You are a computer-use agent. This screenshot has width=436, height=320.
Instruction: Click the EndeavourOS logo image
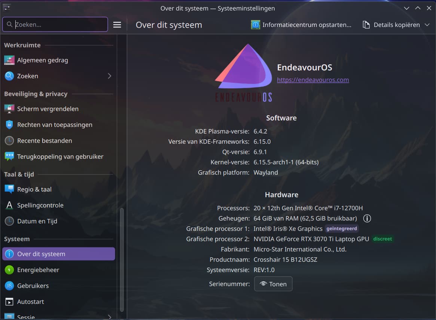(244, 73)
